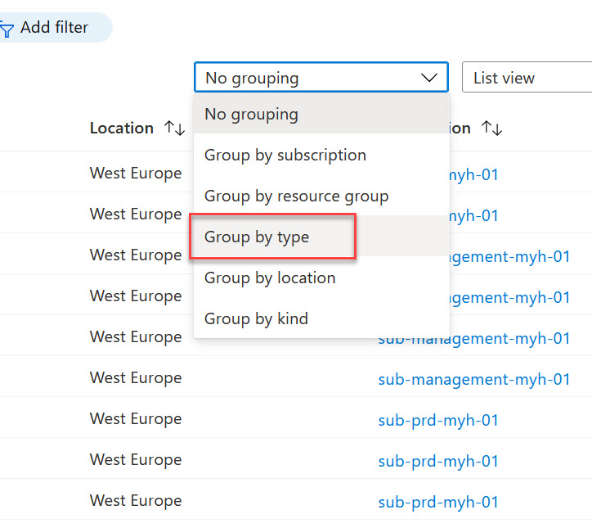Select the first West Europe row

click(x=136, y=174)
